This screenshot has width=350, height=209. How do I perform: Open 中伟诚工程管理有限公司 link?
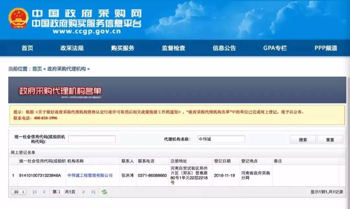pos(90,175)
